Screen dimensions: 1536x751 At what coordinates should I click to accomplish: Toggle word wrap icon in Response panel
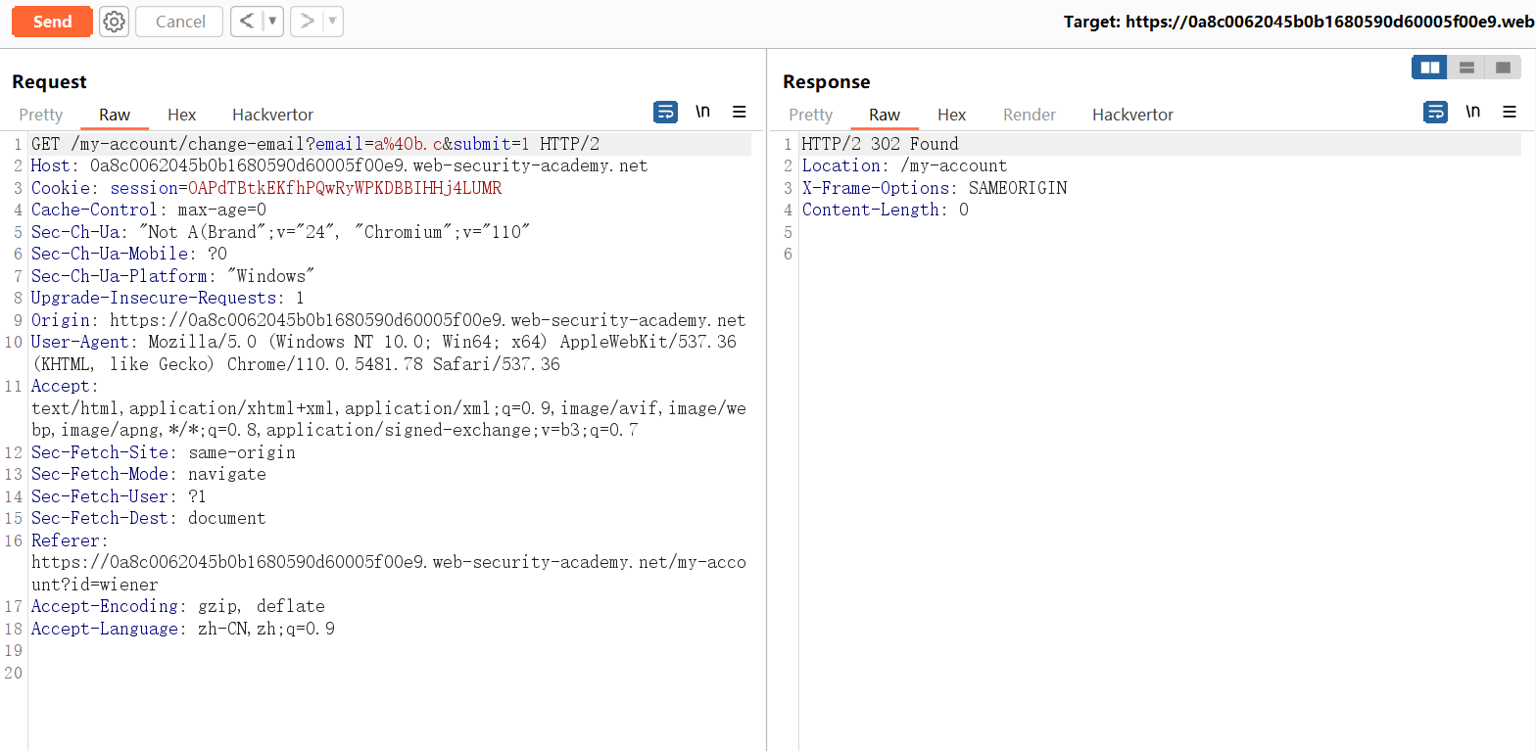pyautogui.click(x=1435, y=113)
